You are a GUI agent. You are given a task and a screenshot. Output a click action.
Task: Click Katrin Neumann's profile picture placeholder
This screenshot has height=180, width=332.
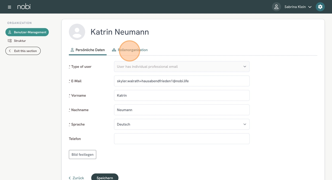[77, 32]
